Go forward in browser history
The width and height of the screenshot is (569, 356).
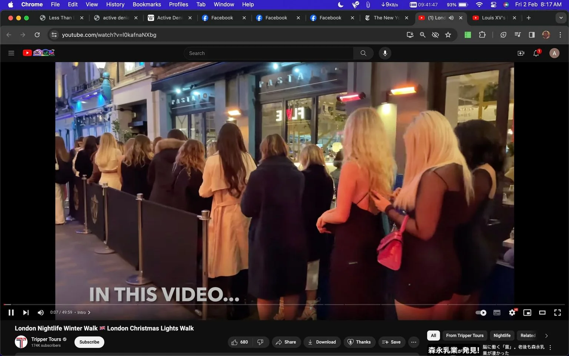pos(23,35)
